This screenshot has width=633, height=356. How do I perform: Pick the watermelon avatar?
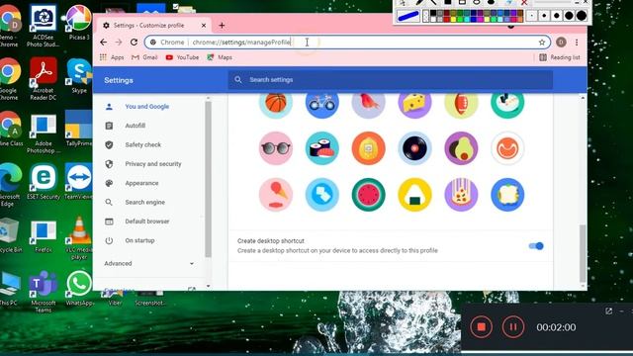(368, 195)
